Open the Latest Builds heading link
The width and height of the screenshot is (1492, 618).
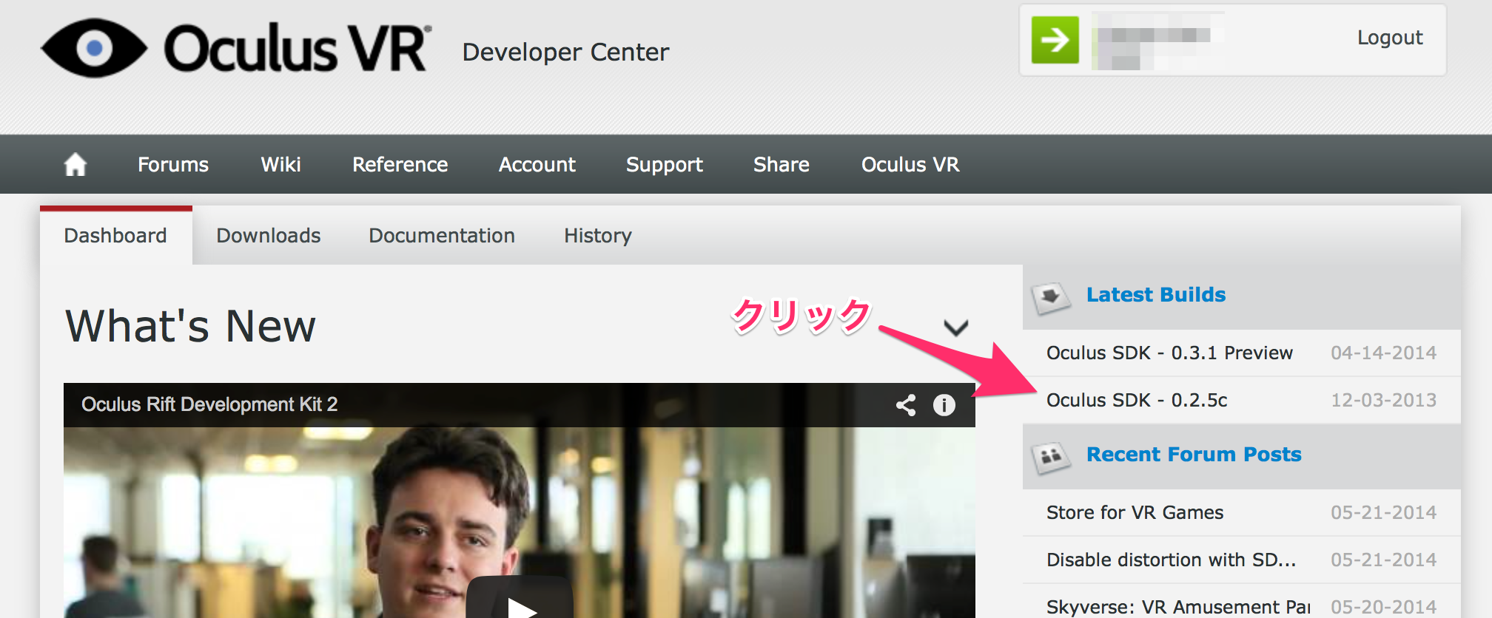pos(1156,294)
